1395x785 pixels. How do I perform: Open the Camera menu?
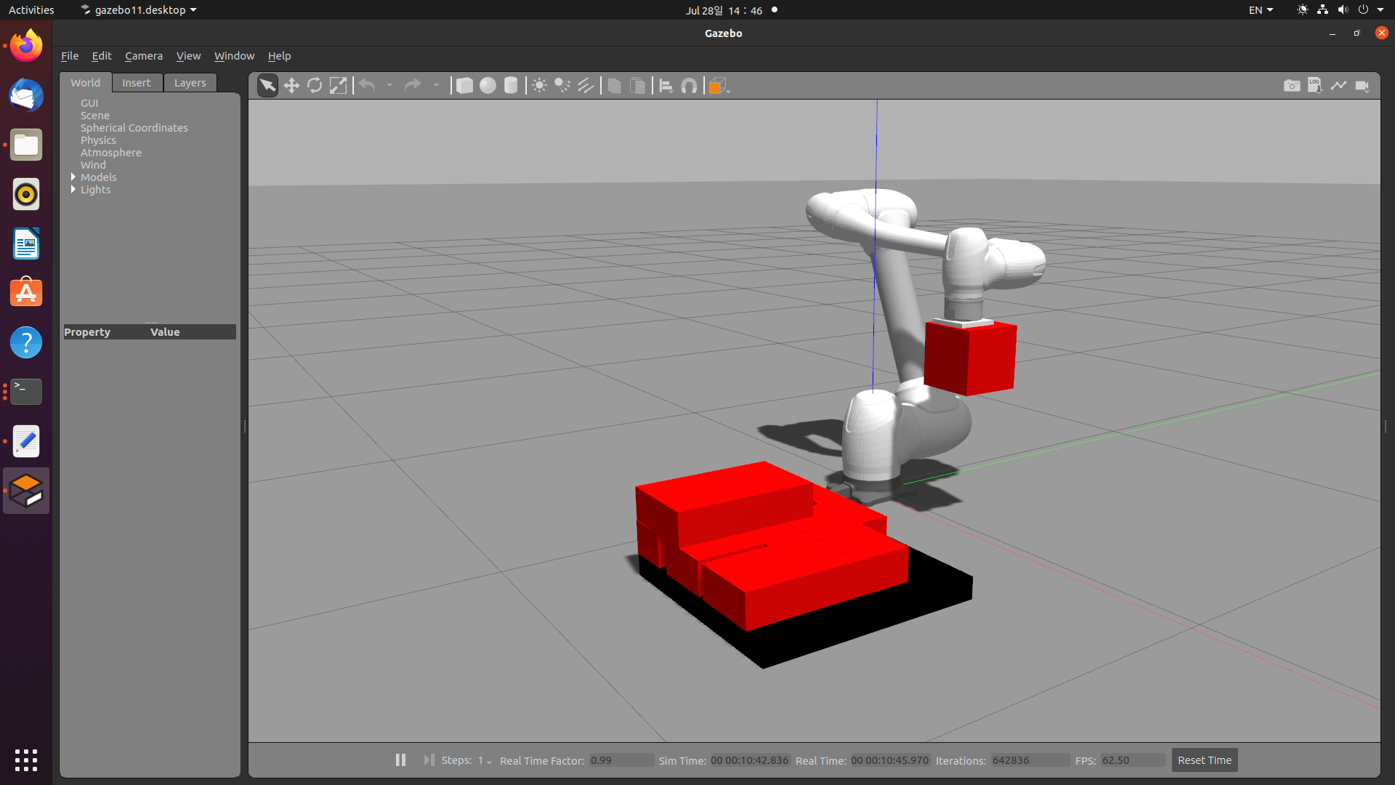click(143, 55)
